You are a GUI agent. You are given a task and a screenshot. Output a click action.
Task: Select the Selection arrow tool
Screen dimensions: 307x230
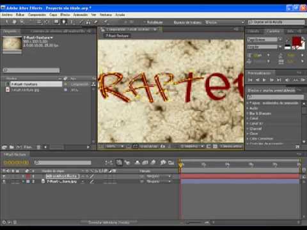click(7, 22)
